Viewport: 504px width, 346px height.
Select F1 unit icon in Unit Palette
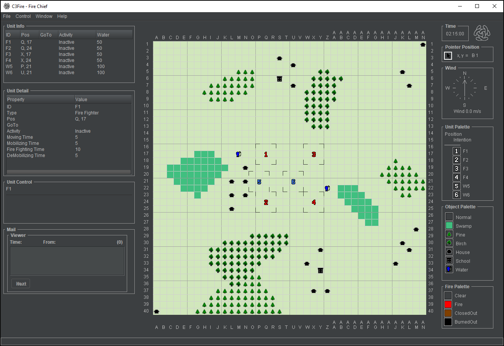pyautogui.click(x=457, y=151)
